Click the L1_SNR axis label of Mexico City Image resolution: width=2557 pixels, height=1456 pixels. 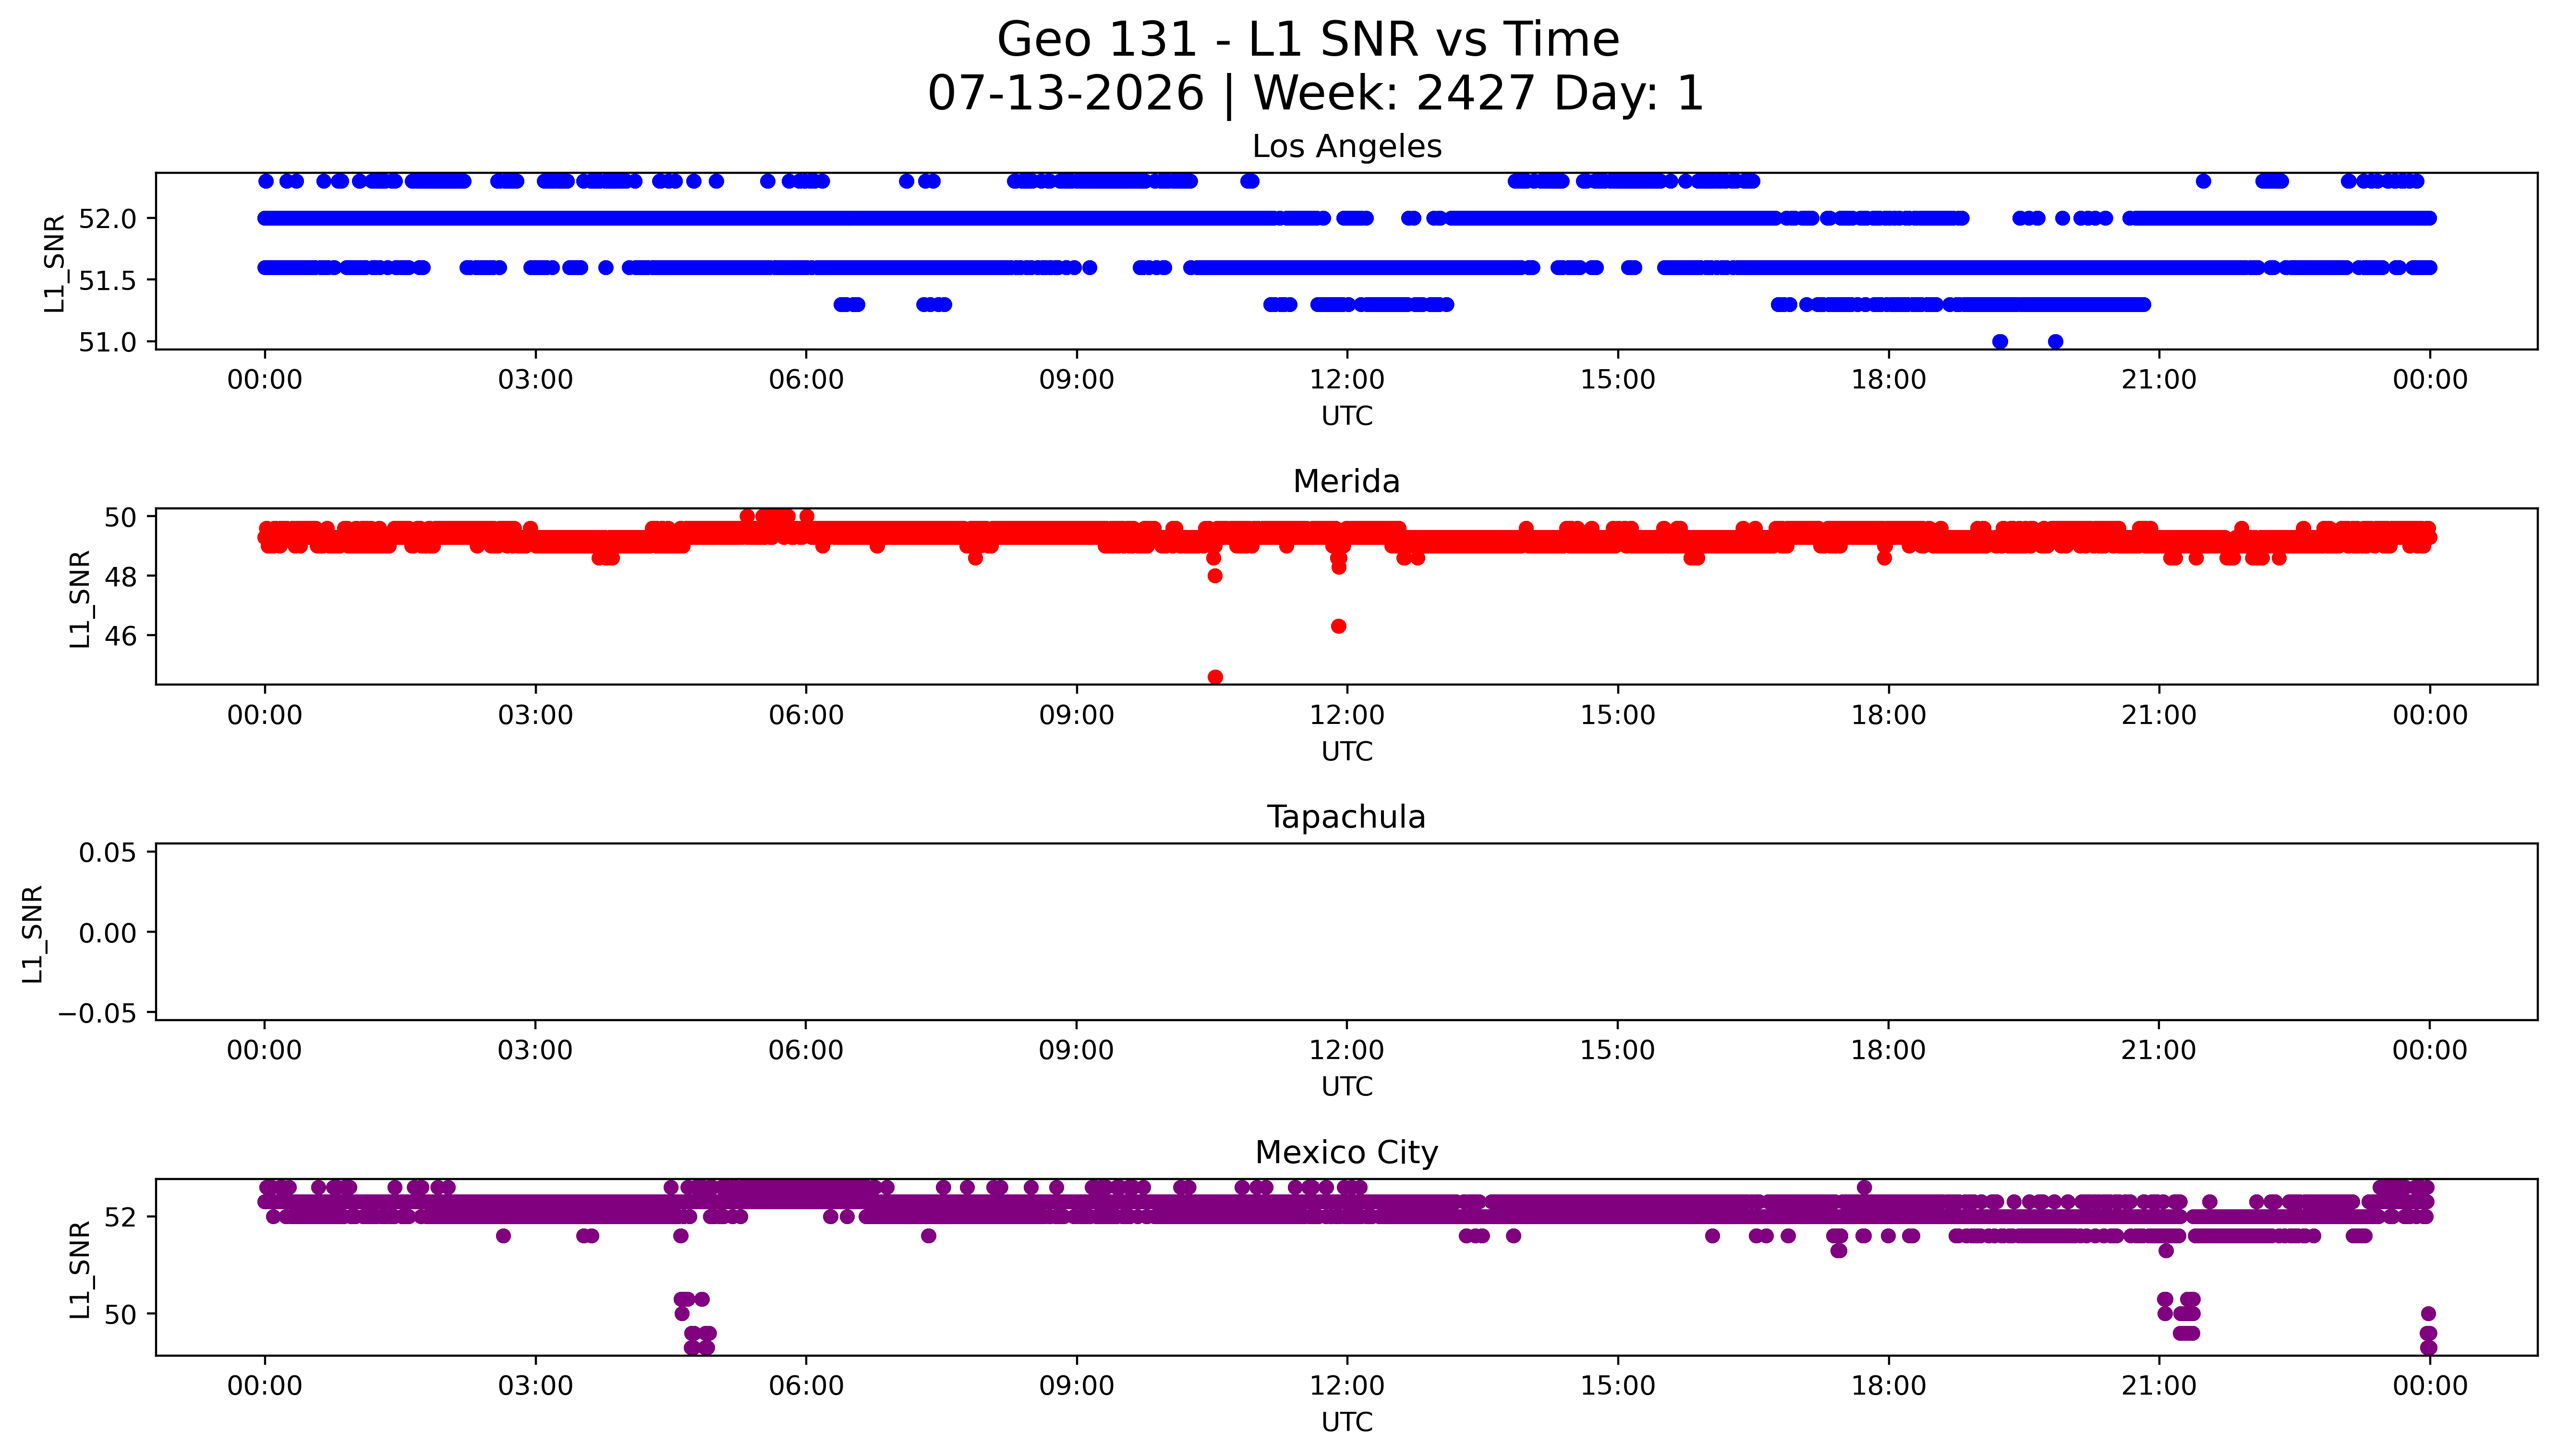(x=80, y=1269)
